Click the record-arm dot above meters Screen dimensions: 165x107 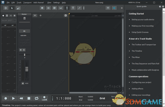(3, 16)
